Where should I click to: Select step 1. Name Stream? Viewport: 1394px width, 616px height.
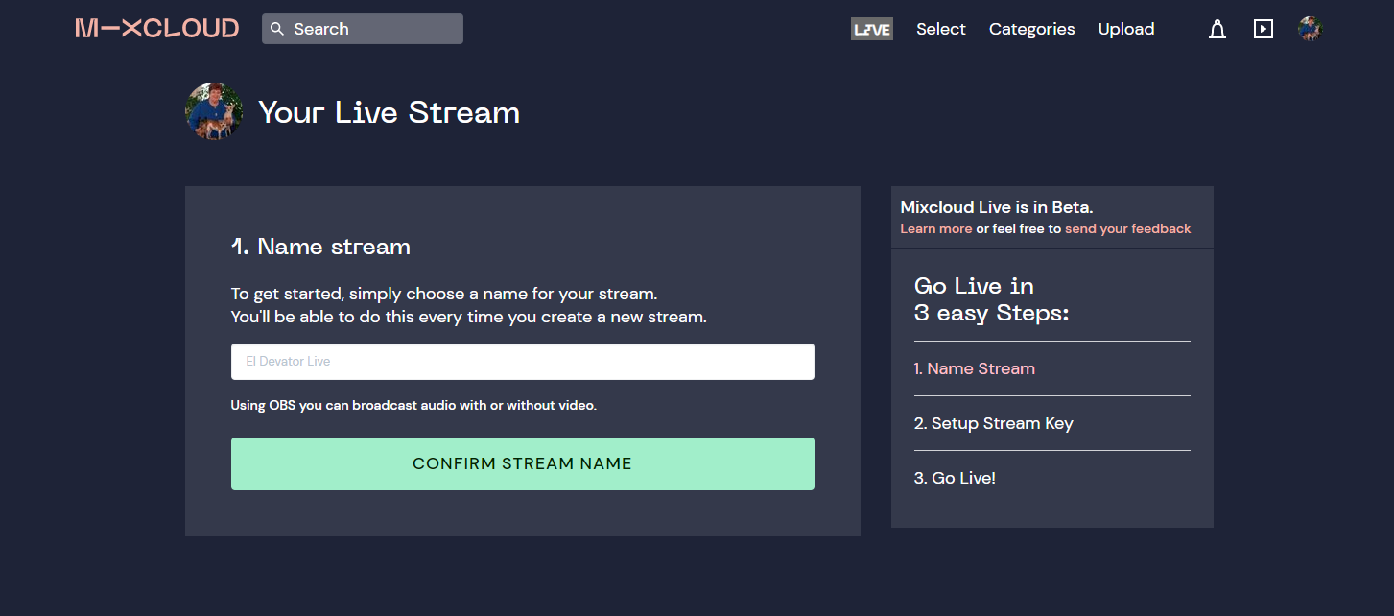(x=975, y=368)
